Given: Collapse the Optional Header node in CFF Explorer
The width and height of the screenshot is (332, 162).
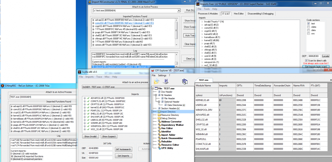Looking at the screenshot, I should [x=159, y=102].
